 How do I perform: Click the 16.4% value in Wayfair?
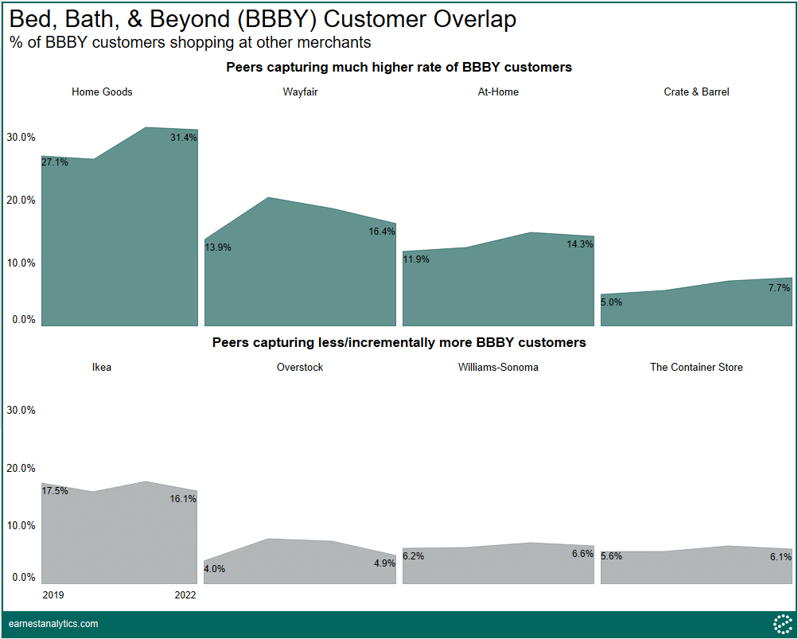(x=382, y=232)
